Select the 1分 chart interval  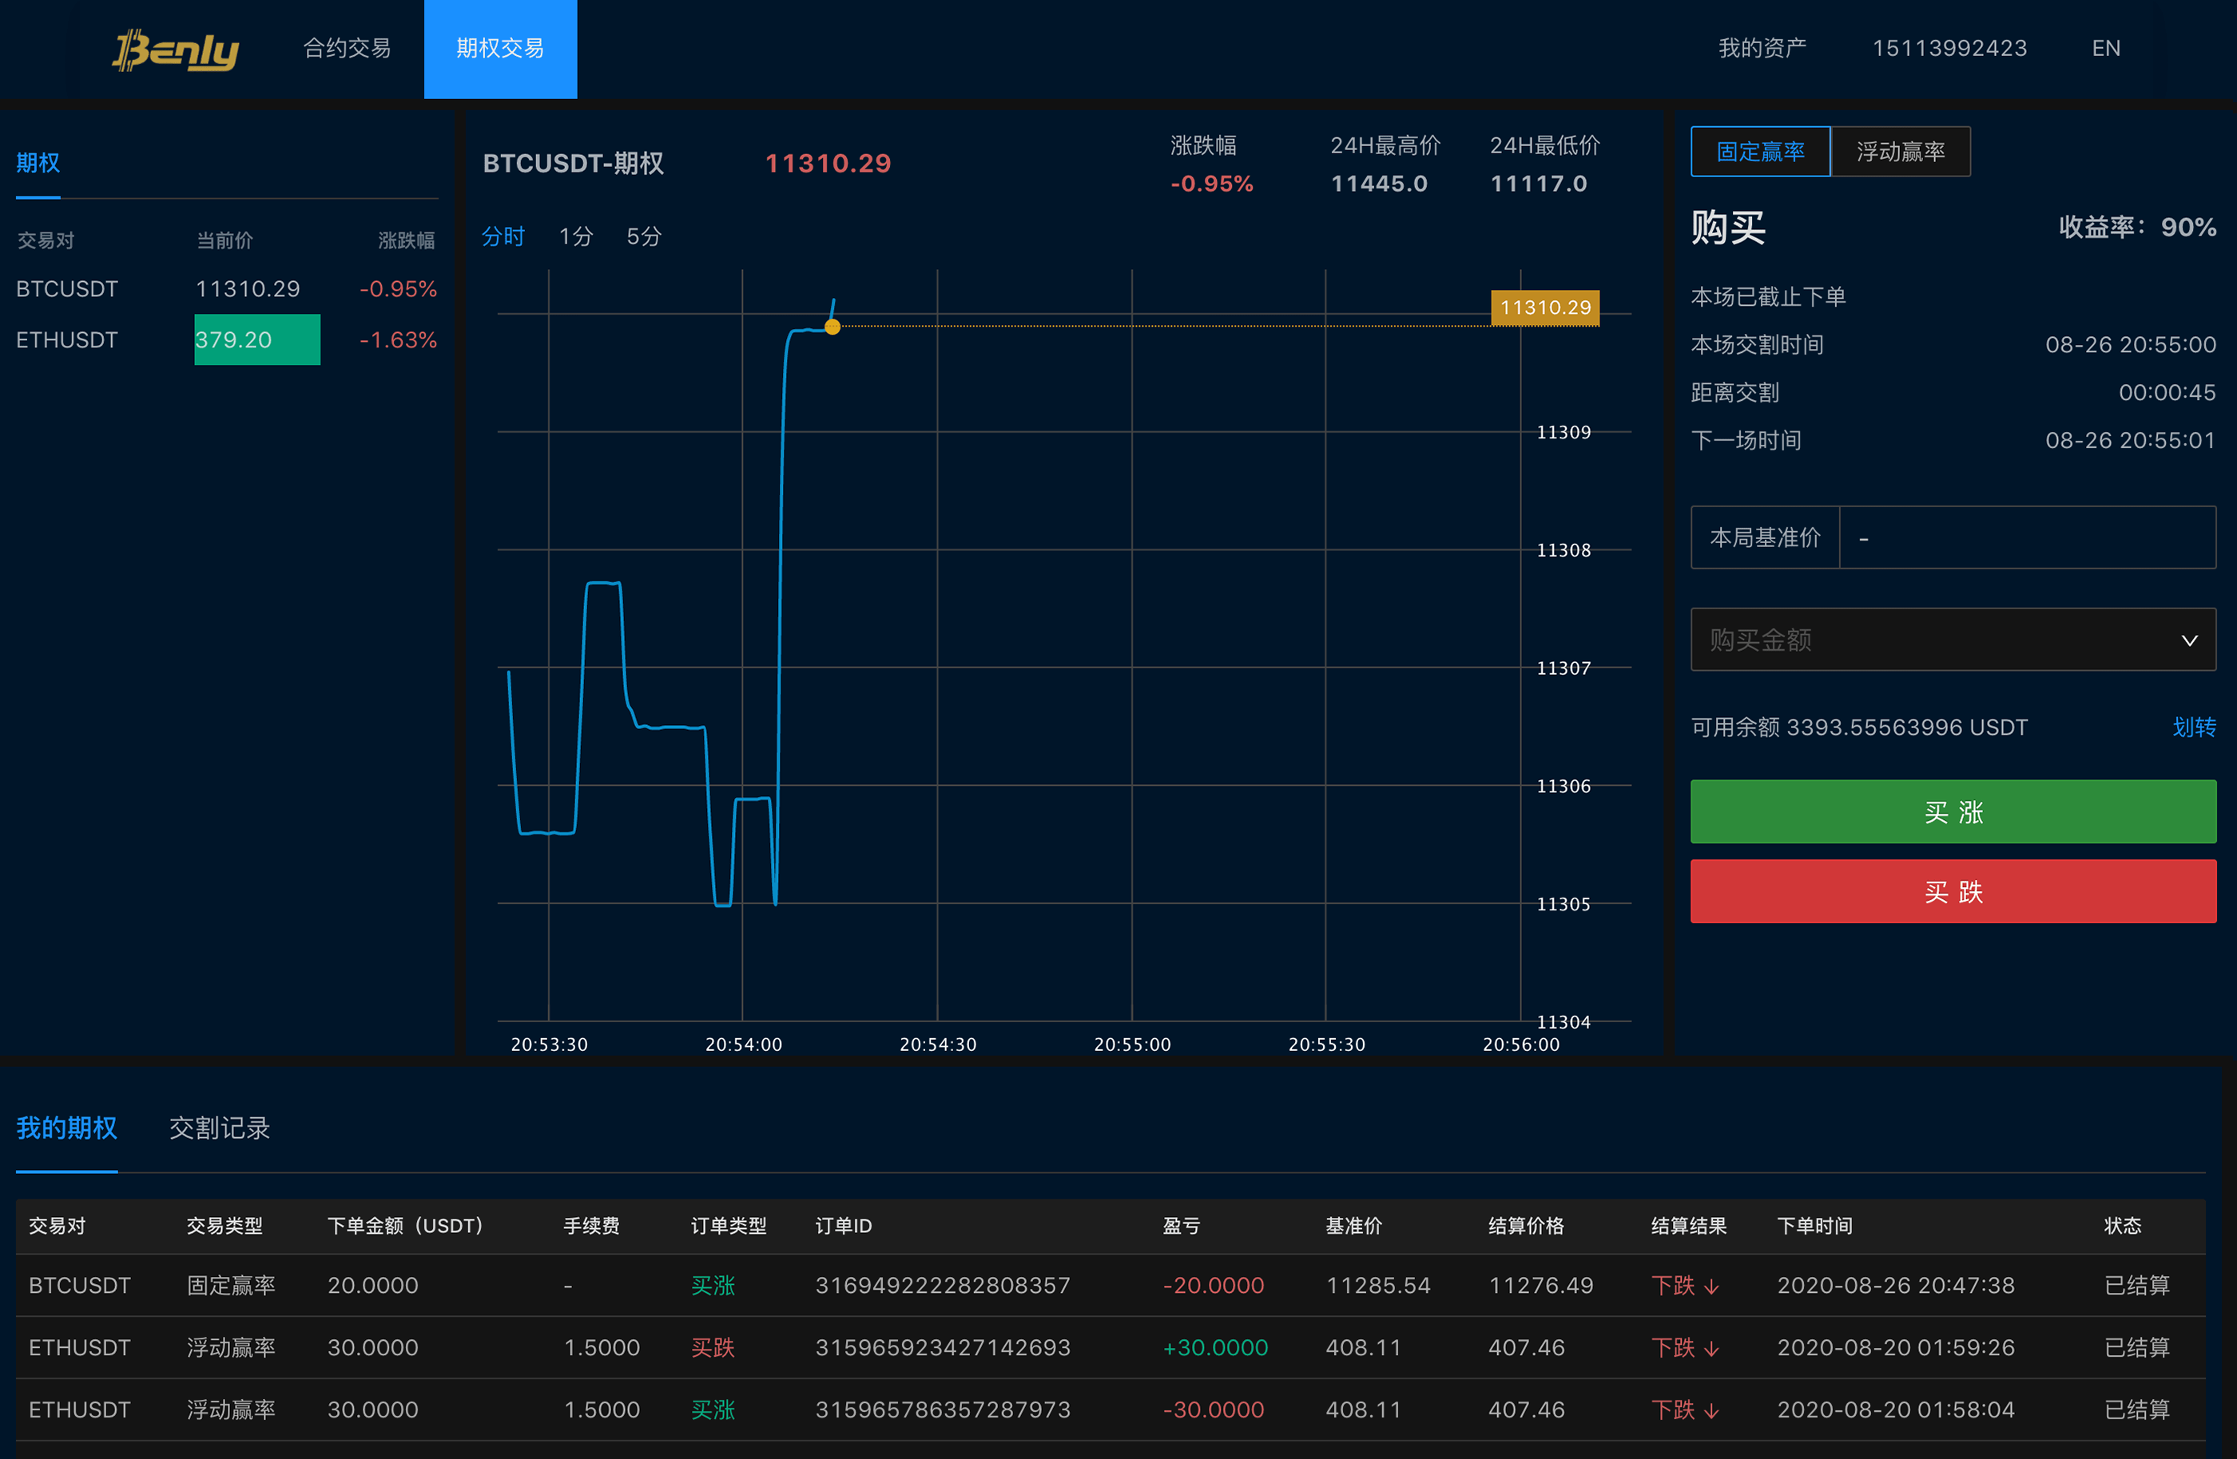point(575,236)
